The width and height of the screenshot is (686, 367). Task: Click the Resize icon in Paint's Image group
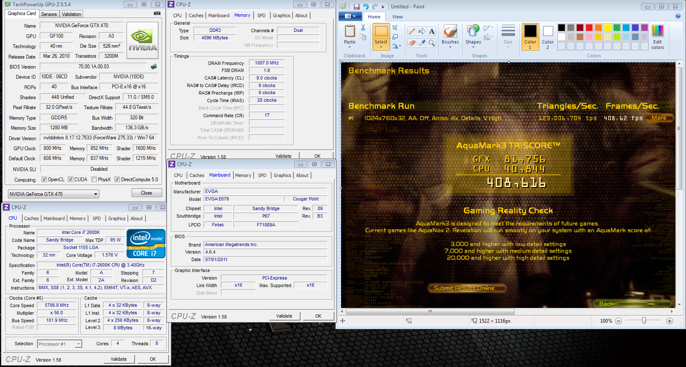point(395,37)
